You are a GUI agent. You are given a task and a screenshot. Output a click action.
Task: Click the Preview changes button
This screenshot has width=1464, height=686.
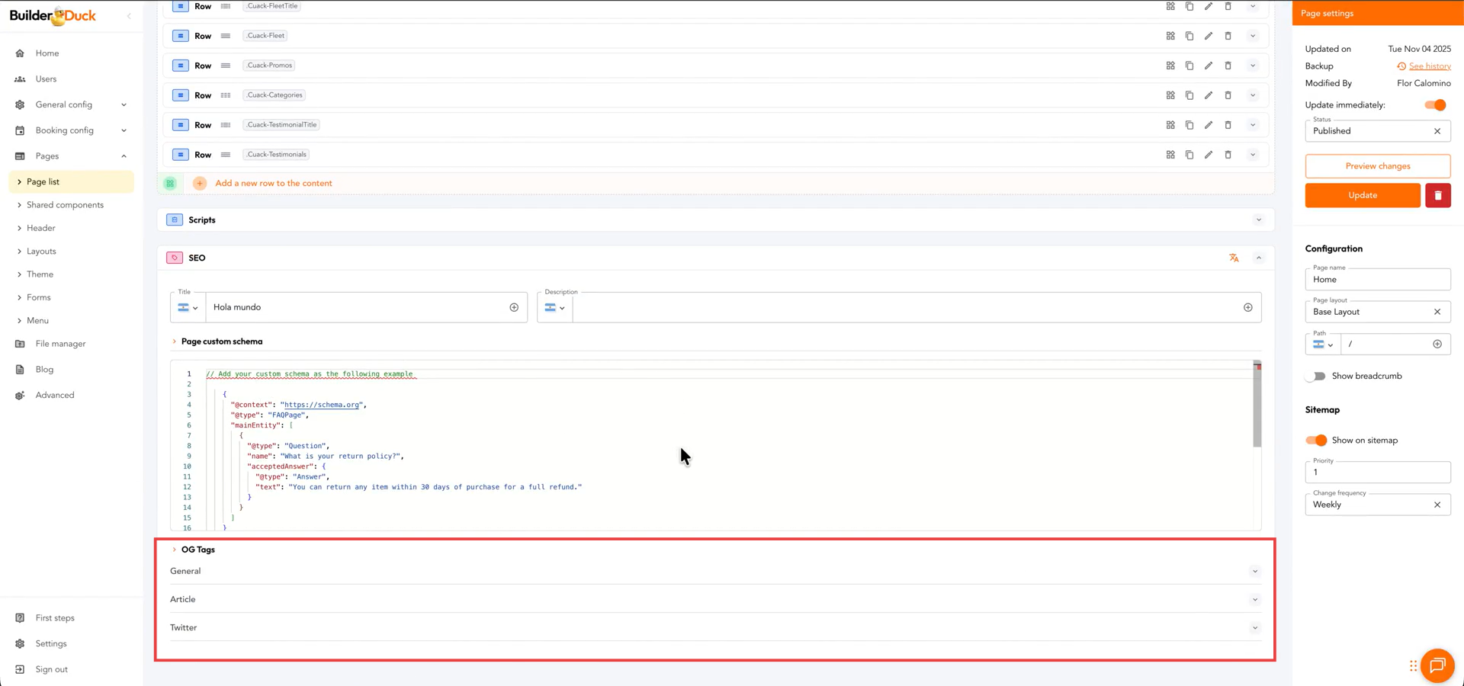[x=1377, y=166]
